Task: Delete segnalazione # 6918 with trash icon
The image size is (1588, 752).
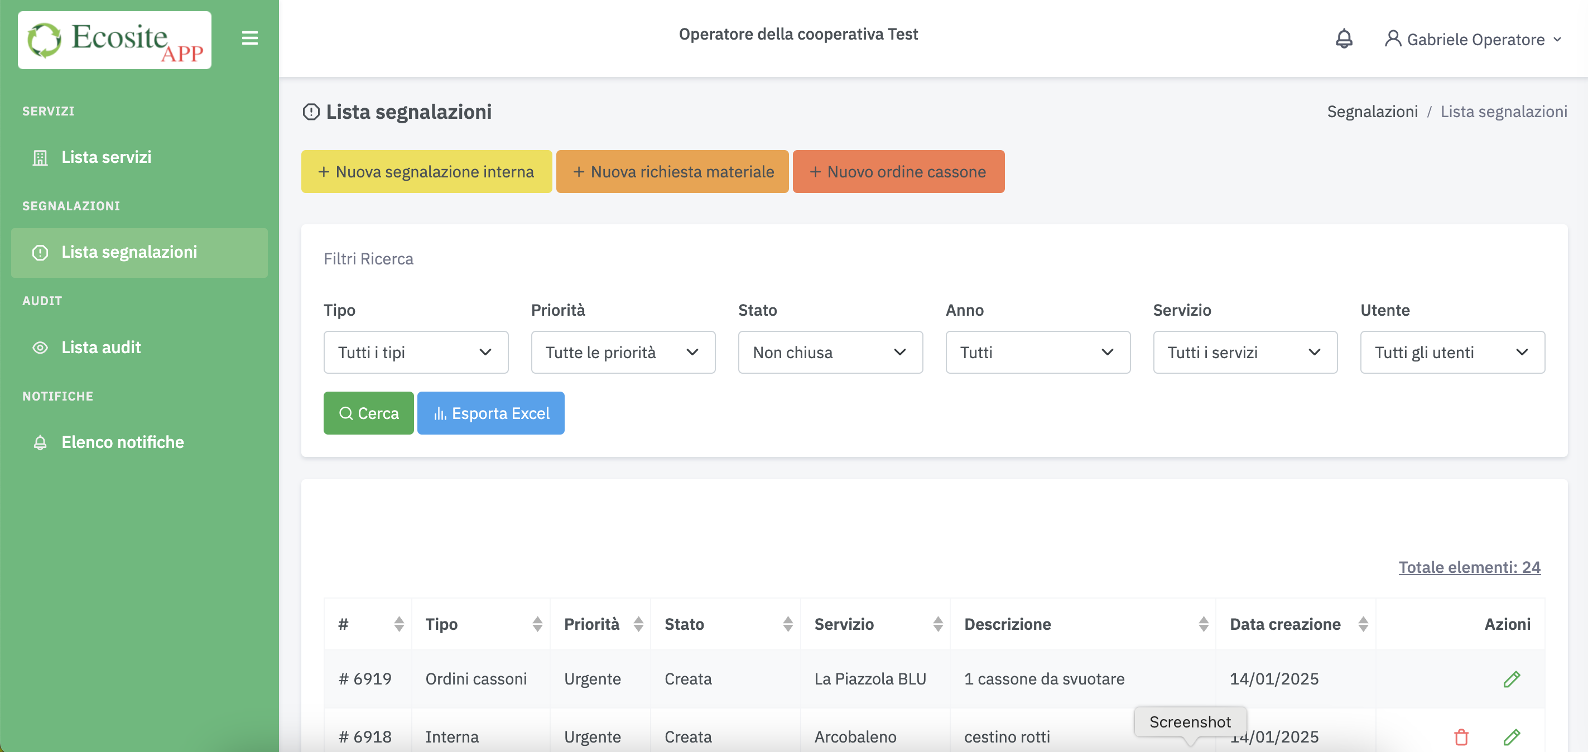Action: point(1461,736)
